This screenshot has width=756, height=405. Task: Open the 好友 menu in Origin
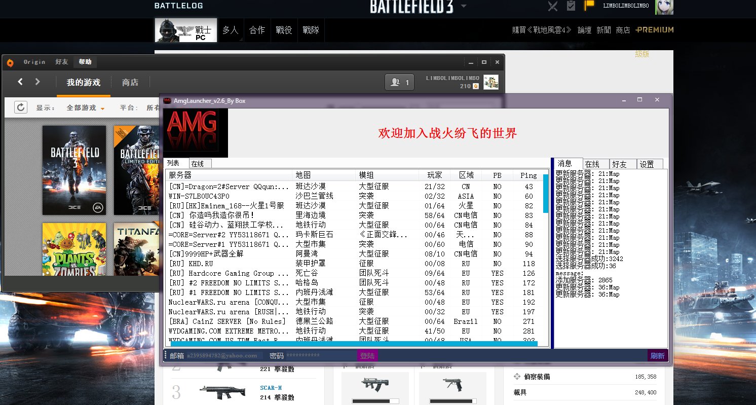pos(62,62)
